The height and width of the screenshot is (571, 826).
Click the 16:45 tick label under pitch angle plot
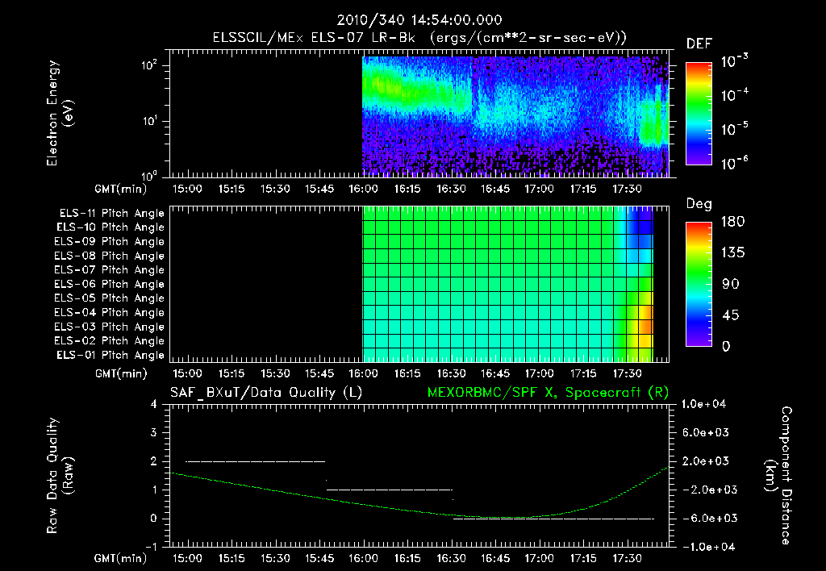coord(495,374)
